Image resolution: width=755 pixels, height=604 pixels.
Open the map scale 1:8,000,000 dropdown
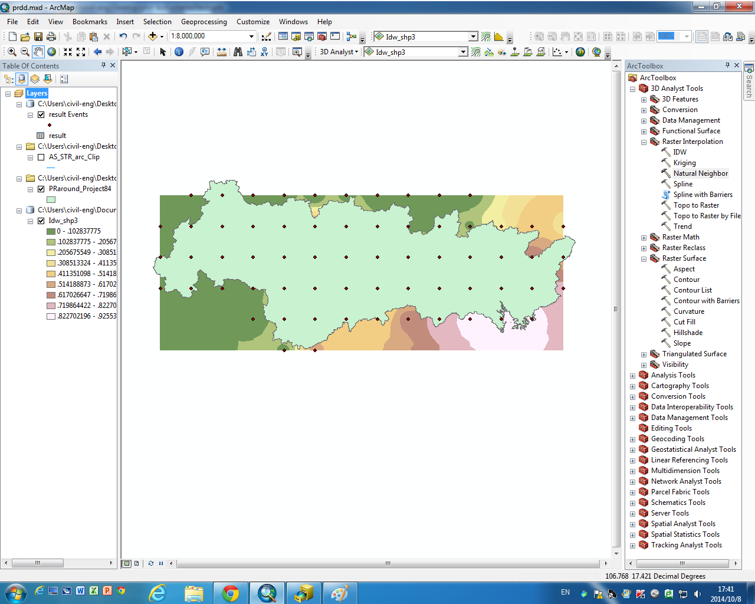pyautogui.click(x=251, y=37)
